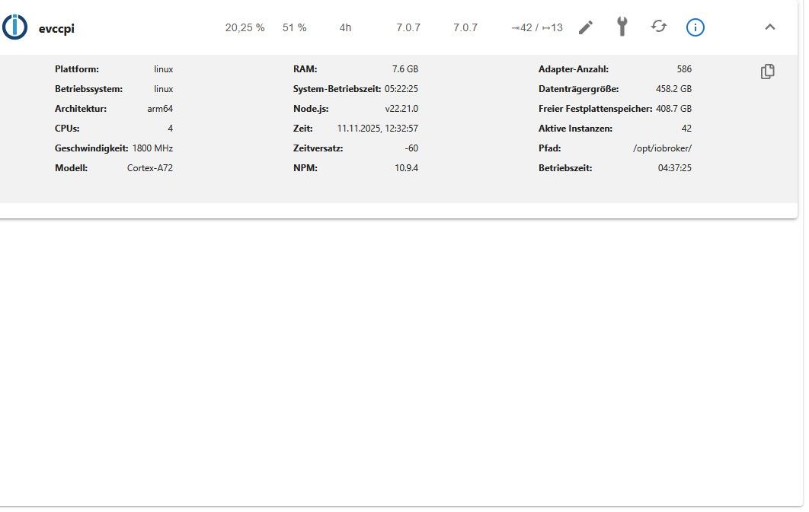
Task: Click the ioBroker host logo icon
Action: pos(14,27)
